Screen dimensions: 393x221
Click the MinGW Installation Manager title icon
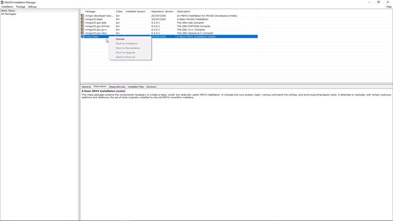point(2,2)
